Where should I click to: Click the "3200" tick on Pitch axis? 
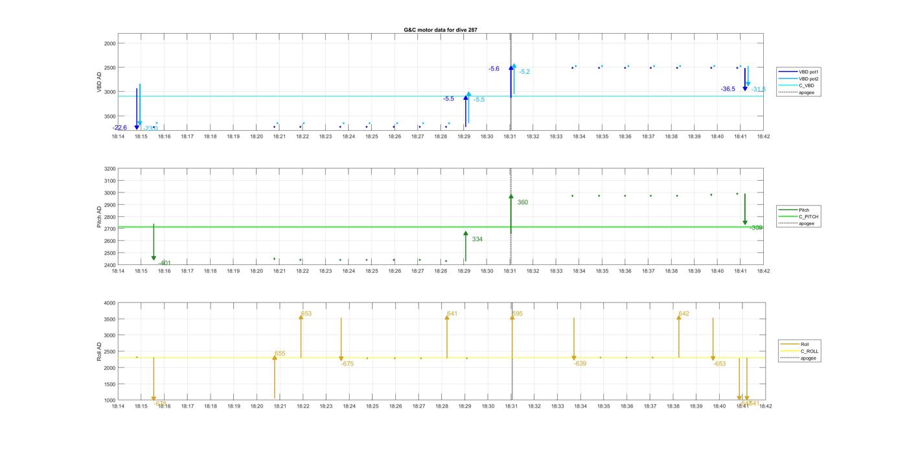[109, 168]
